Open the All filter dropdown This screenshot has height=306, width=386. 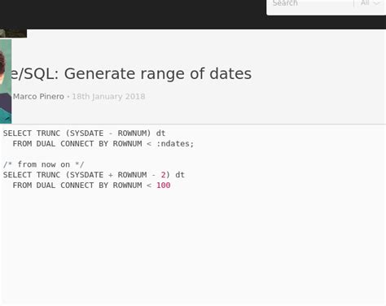point(370,3)
